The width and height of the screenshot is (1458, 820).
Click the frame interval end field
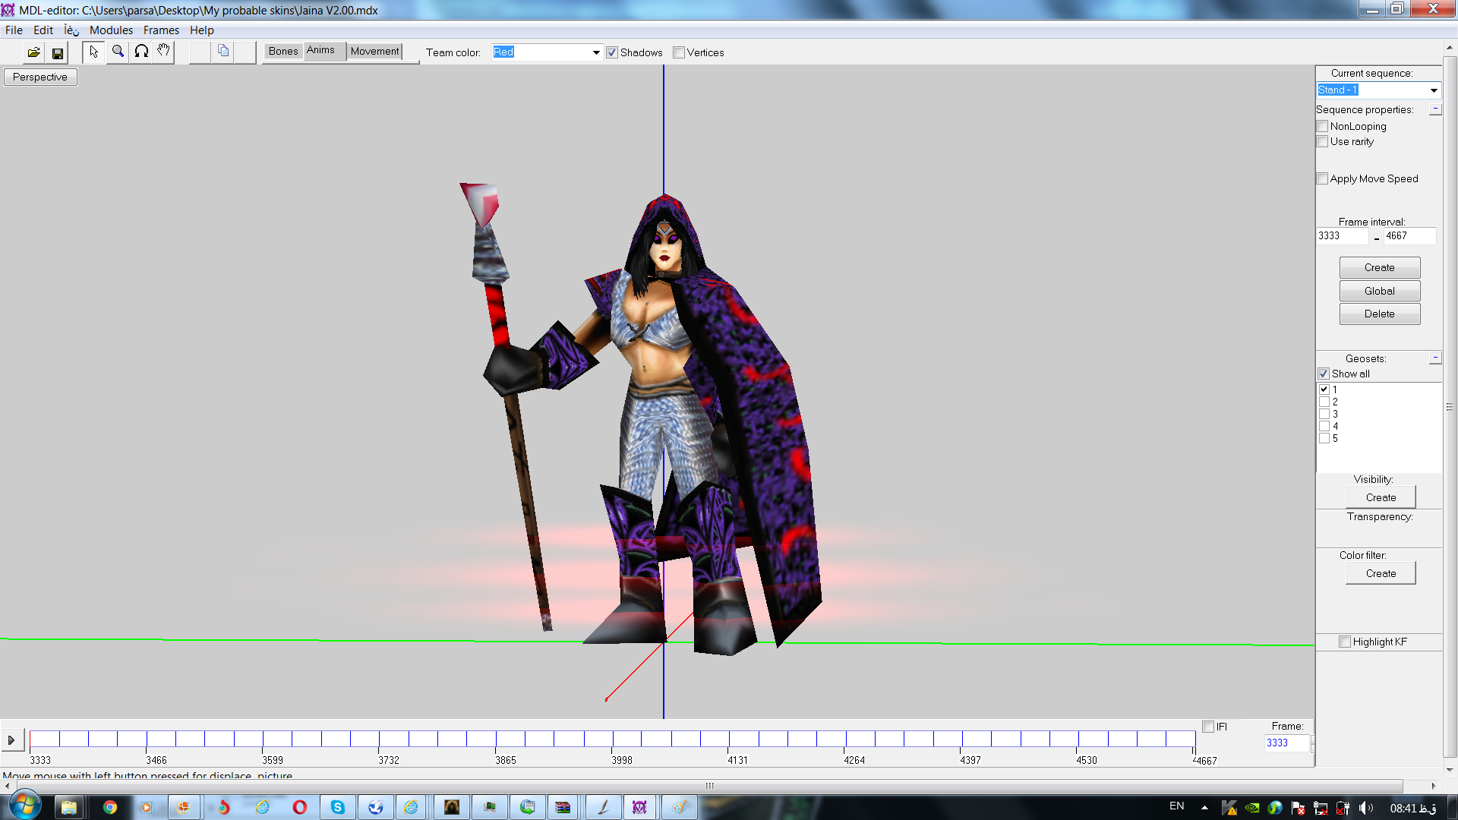pyautogui.click(x=1409, y=236)
